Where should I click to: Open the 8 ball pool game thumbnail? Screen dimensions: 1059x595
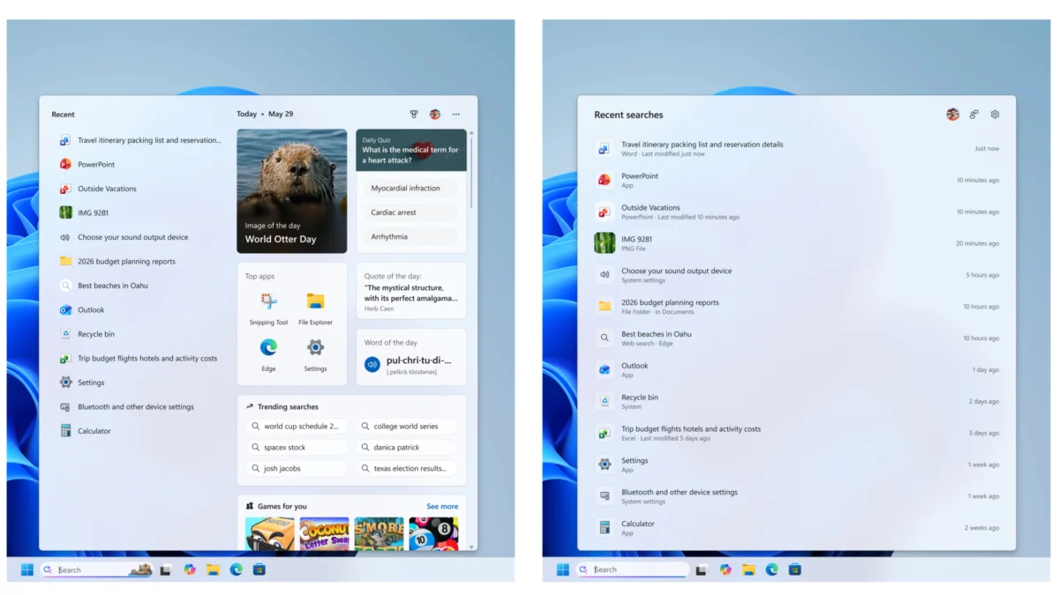tap(433, 534)
